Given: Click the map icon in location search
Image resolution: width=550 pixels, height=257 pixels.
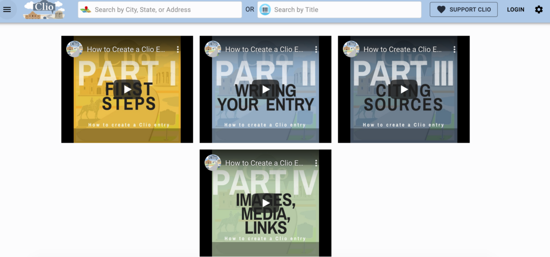Looking at the screenshot, I should click(86, 9).
